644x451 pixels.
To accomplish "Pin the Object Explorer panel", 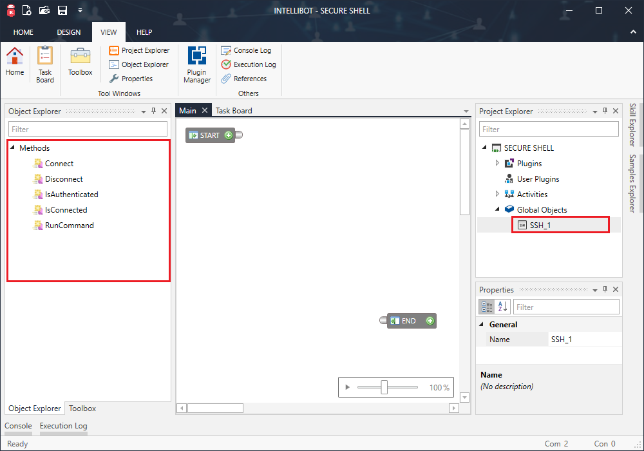I will coord(153,110).
